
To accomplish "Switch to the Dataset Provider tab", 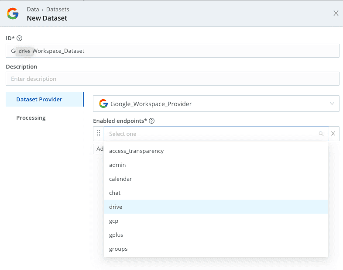I will (39, 99).
